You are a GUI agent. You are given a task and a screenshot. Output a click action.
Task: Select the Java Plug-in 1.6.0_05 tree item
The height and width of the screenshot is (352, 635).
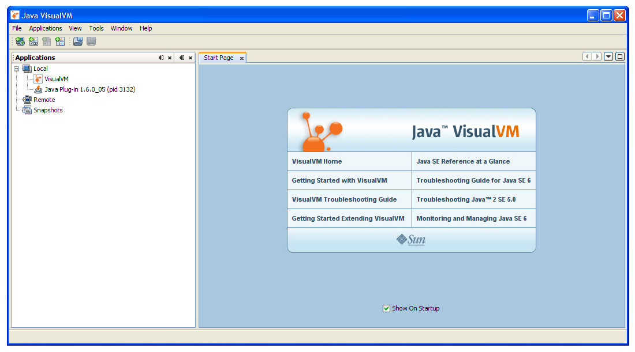point(89,89)
